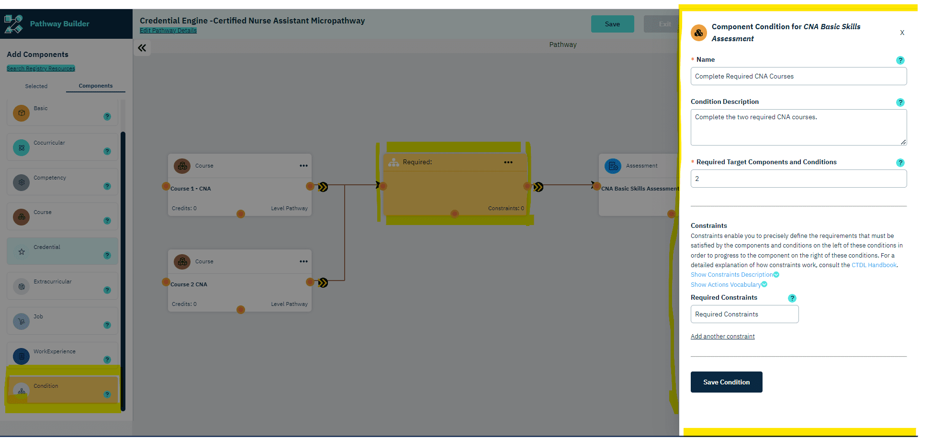
Task: Open the Course 1 - CNA options menu
Action: [x=304, y=165]
